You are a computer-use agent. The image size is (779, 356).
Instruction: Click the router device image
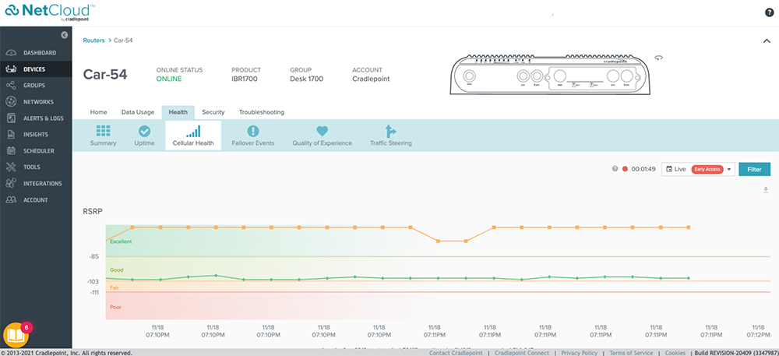(x=548, y=76)
